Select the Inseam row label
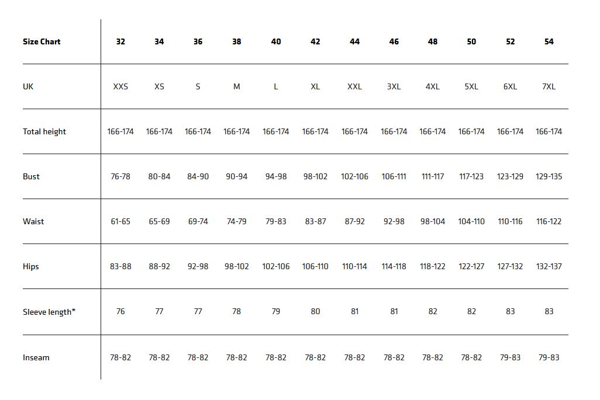Image resolution: width=600 pixels, height=400 pixels. (x=36, y=357)
